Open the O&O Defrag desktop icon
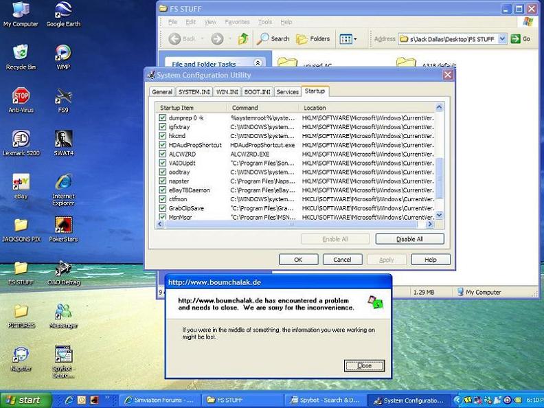The height and width of the screenshot is (408, 544). coord(63,269)
